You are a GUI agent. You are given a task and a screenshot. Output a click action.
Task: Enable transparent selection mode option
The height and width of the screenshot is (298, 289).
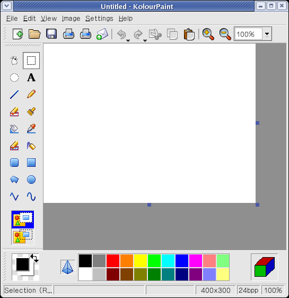tap(23, 236)
